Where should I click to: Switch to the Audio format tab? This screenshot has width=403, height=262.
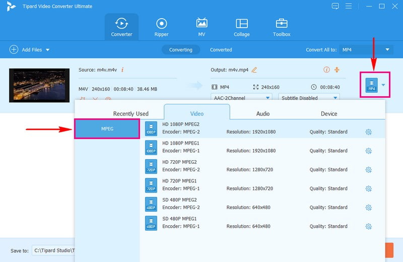point(263,113)
